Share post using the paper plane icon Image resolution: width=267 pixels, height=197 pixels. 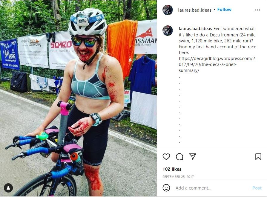click(193, 156)
